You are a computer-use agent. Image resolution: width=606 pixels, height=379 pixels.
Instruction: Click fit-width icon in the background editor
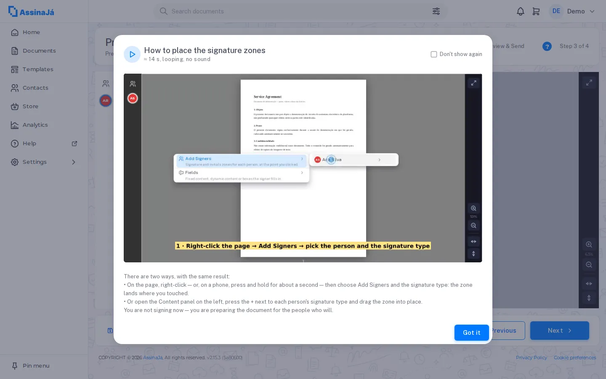589,284
